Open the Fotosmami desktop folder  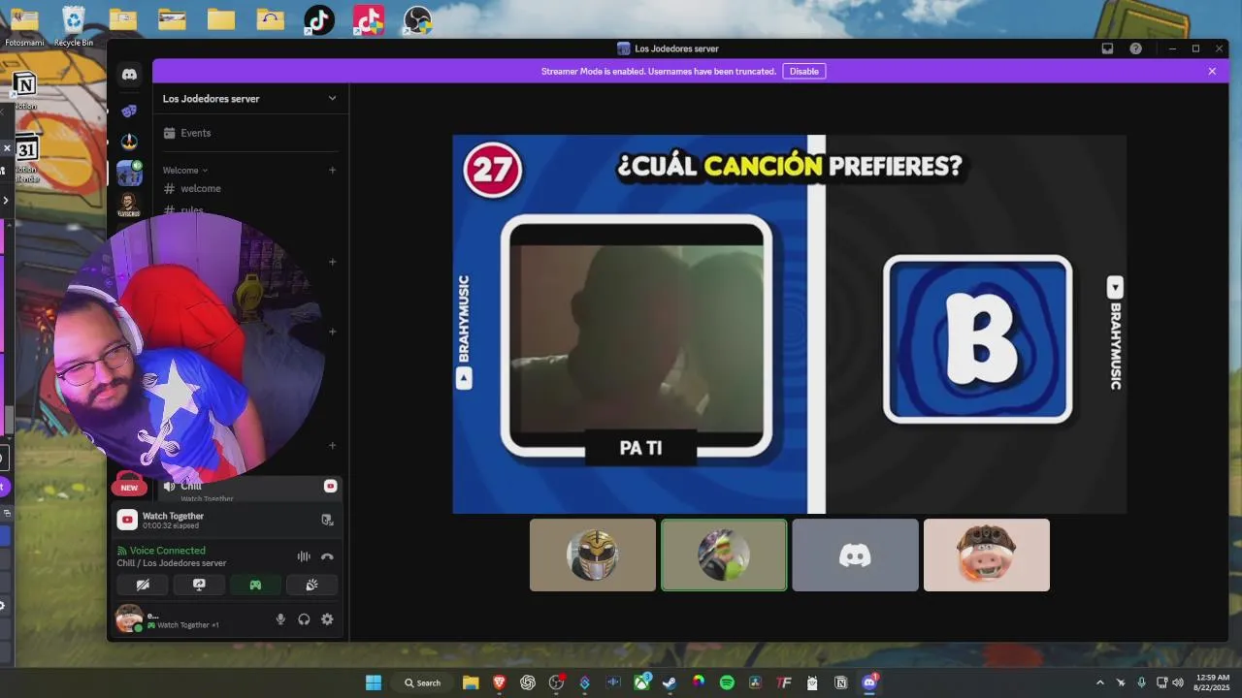24,25
